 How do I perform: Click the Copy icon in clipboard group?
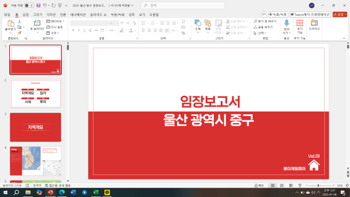(x=20, y=27)
